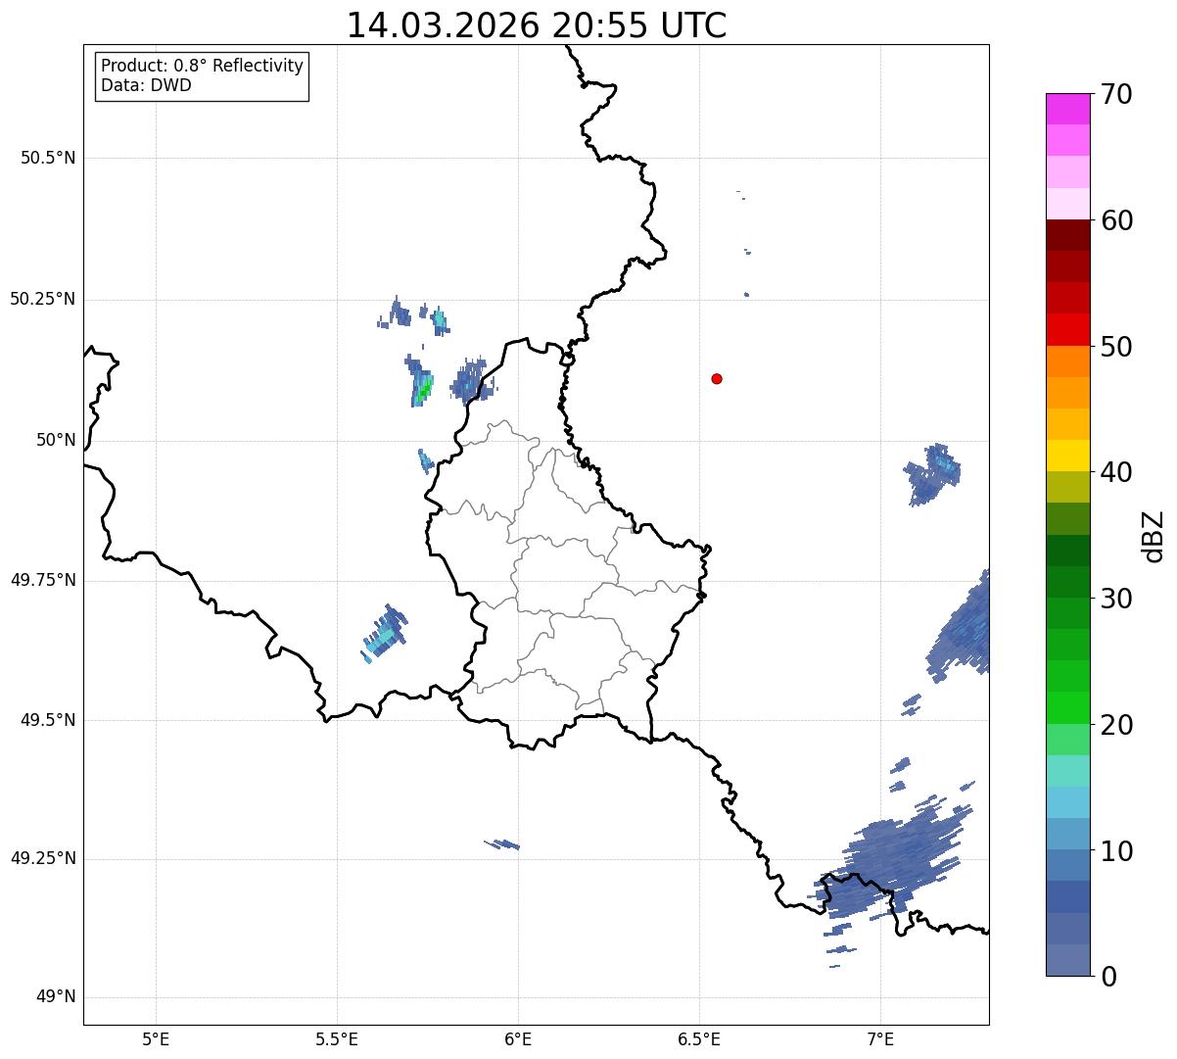
Task: Click the yellow band just above 40 dBZ
Action: point(1067,456)
